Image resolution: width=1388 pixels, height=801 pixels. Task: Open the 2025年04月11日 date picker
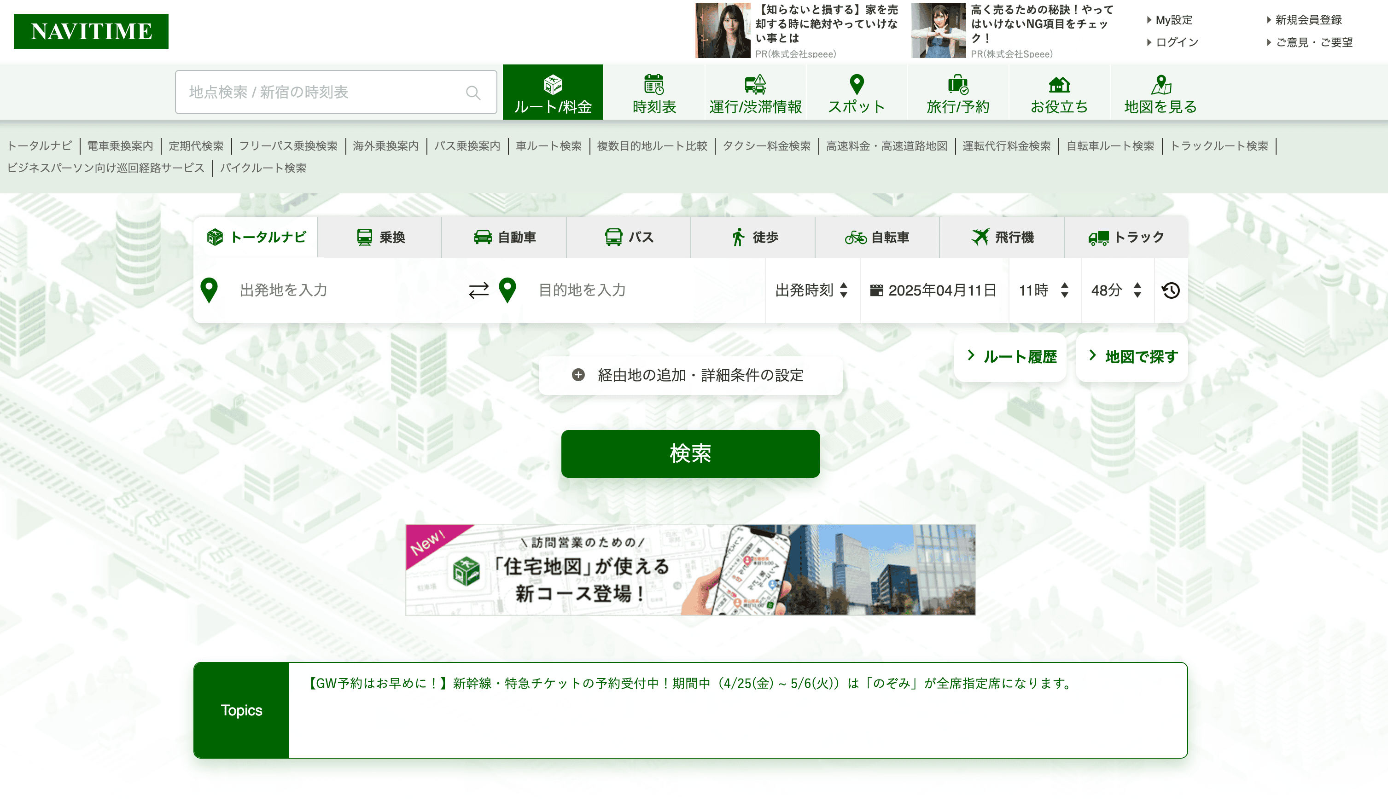click(x=933, y=290)
